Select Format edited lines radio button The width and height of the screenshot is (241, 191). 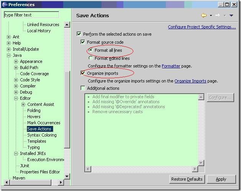pos(91,58)
